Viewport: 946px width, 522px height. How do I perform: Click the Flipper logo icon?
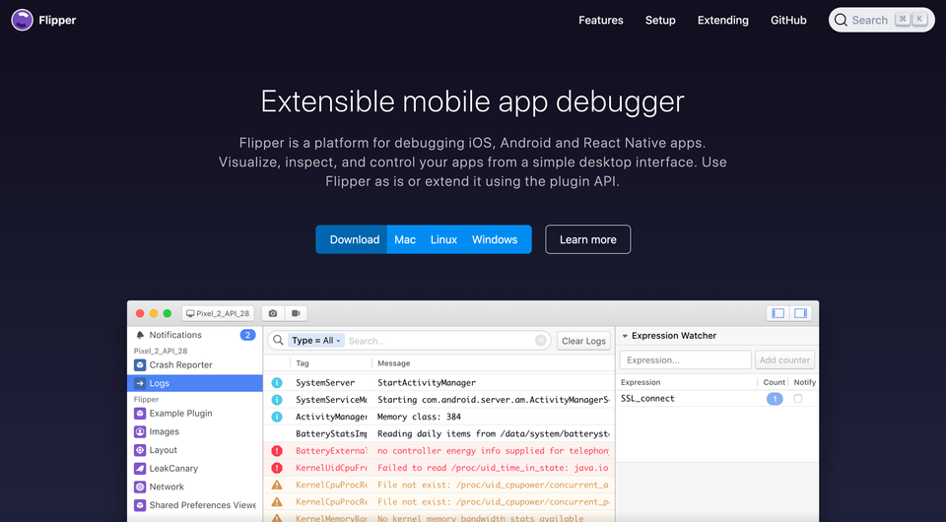(23, 20)
